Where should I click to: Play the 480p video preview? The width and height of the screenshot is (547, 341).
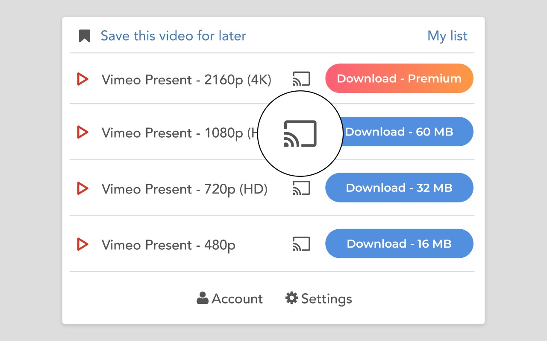82,244
